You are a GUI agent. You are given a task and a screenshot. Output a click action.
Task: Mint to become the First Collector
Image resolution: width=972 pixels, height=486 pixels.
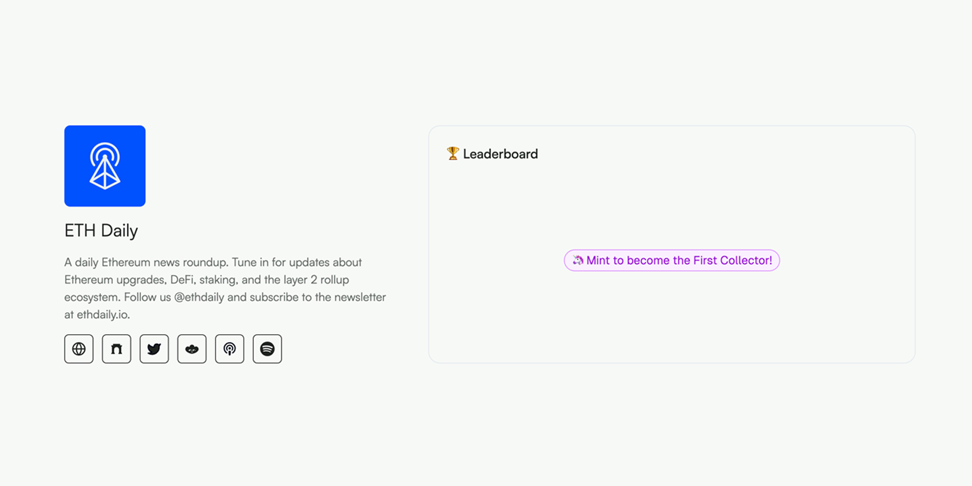point(672,260)
